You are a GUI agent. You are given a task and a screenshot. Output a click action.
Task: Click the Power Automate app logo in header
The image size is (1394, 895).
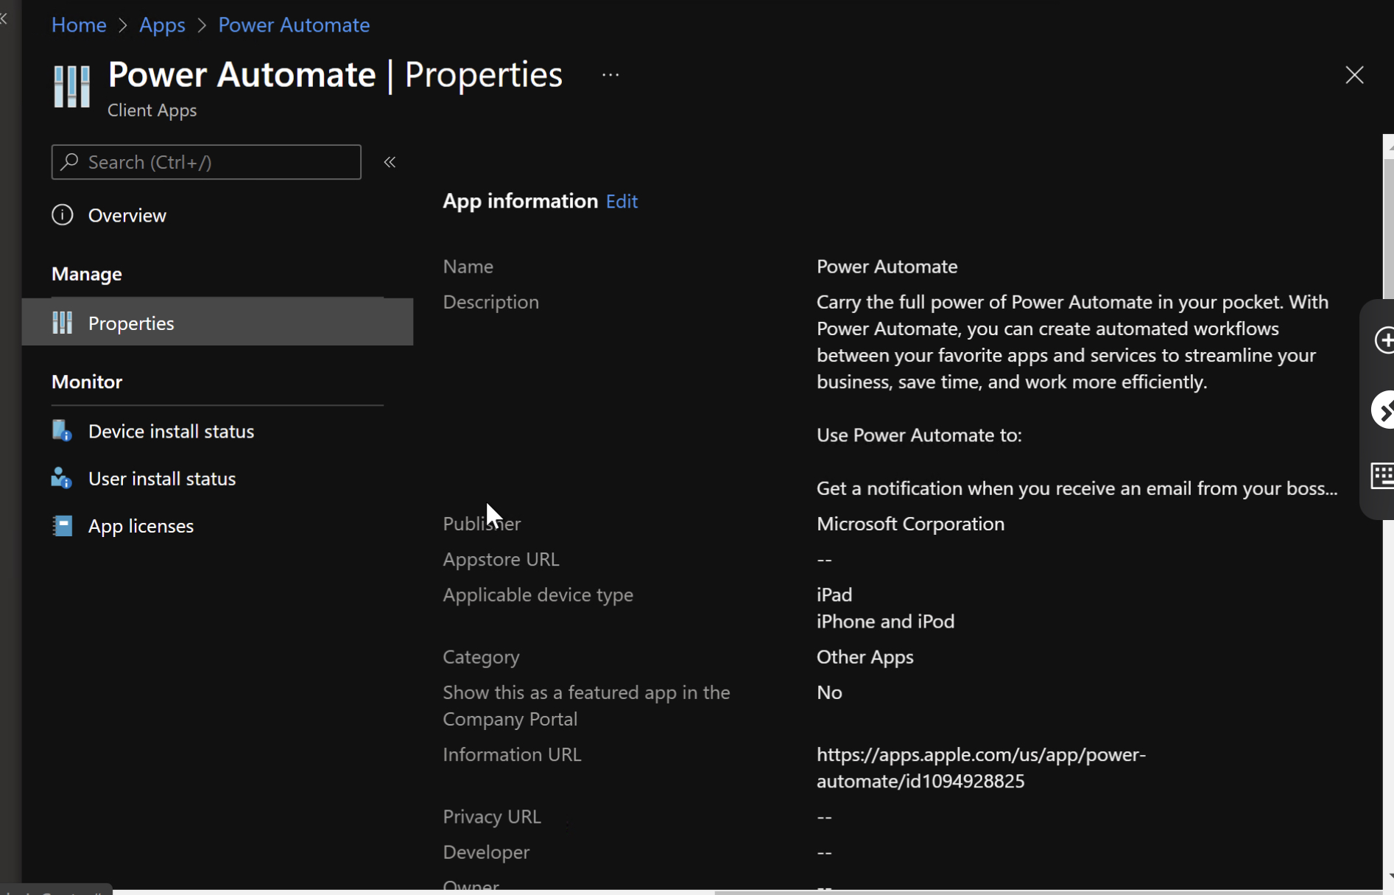point(71,87)
